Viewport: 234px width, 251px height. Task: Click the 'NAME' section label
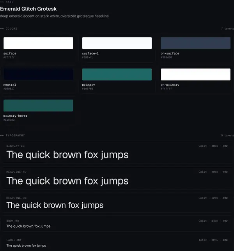click(x=9, y=2)
